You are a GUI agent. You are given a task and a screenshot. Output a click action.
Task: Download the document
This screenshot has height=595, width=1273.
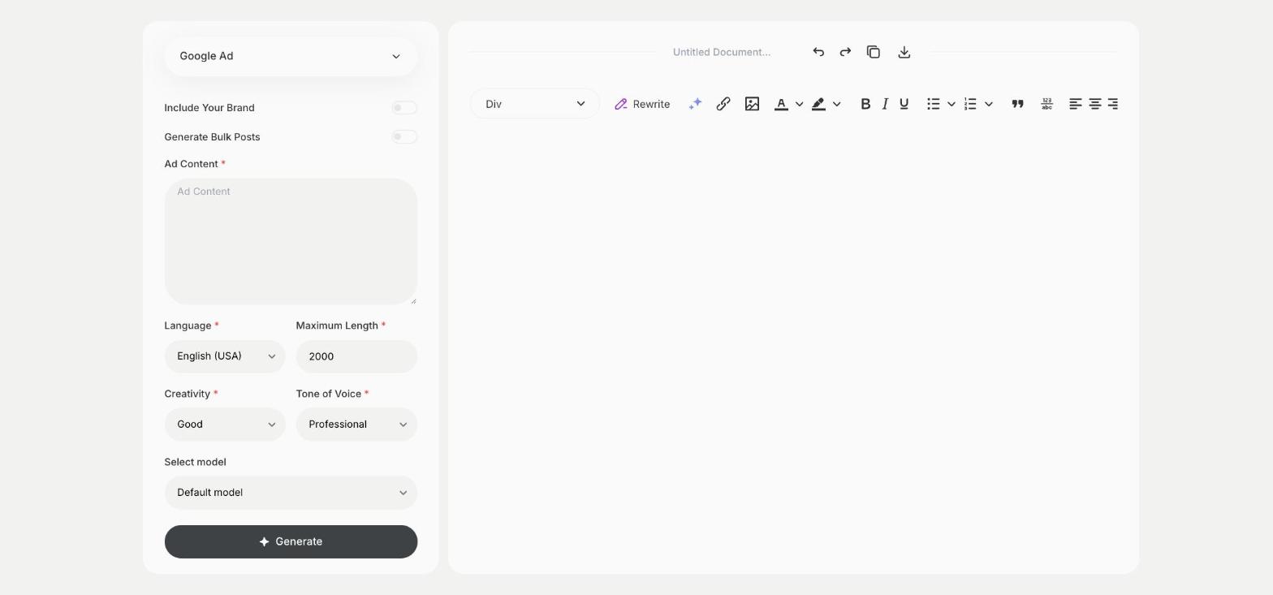coord(904,52)
